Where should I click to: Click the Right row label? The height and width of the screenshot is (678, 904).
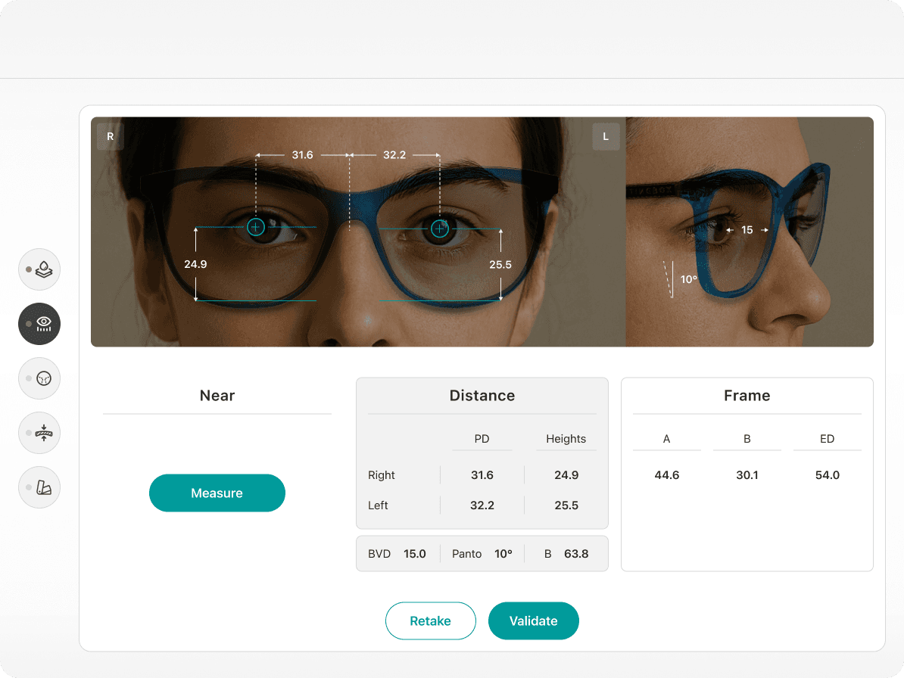click(381, 475)
